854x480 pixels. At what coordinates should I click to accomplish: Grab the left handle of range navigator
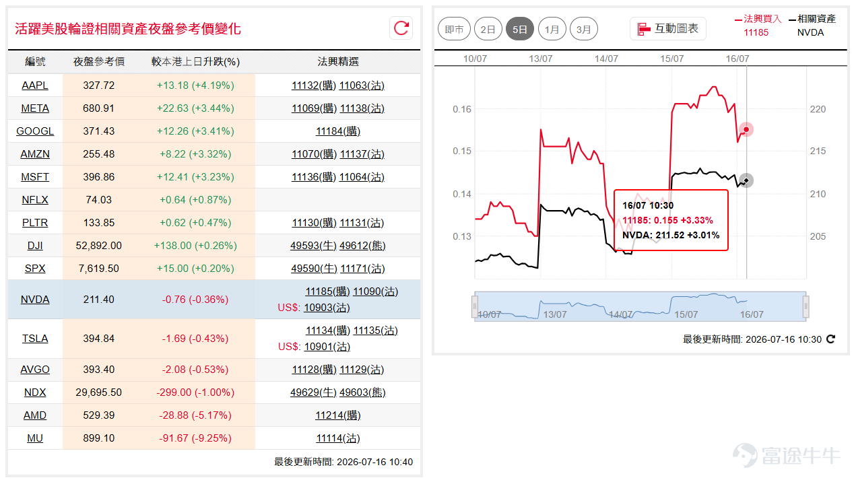pyautogui.click(x=475, y=307)
